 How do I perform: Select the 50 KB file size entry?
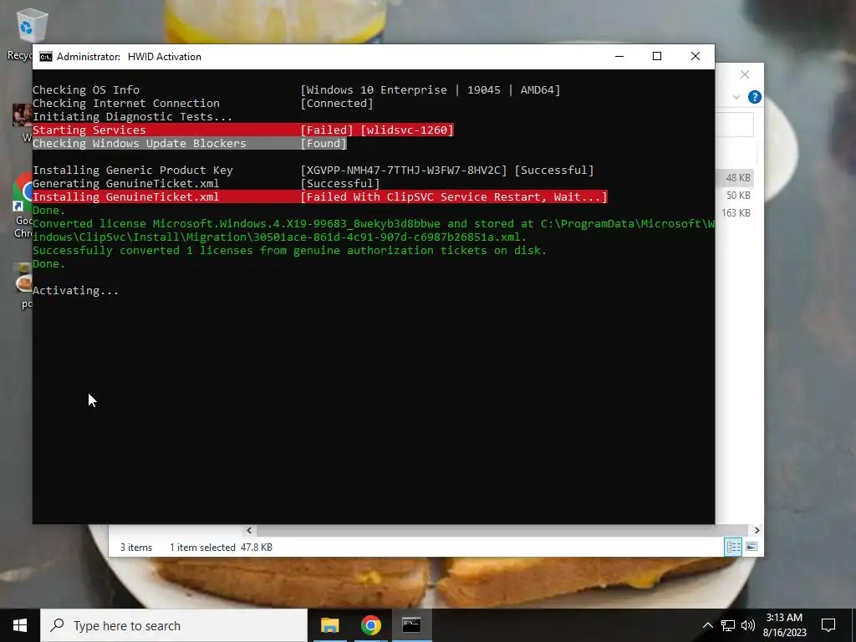pos(738,196)
